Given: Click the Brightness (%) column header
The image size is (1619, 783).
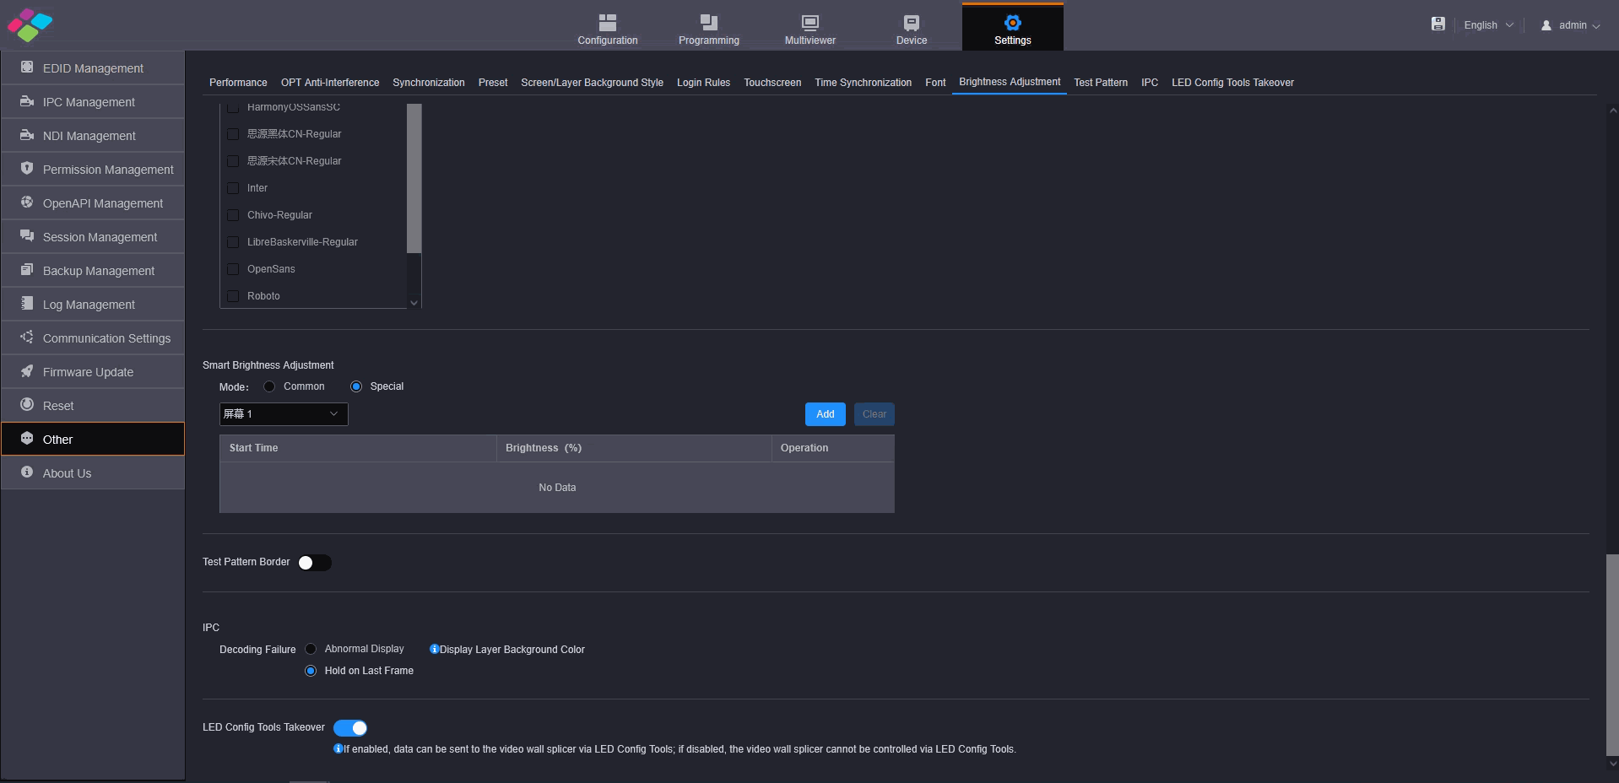Looking at the screenshot, I should (x=634, y=448).
